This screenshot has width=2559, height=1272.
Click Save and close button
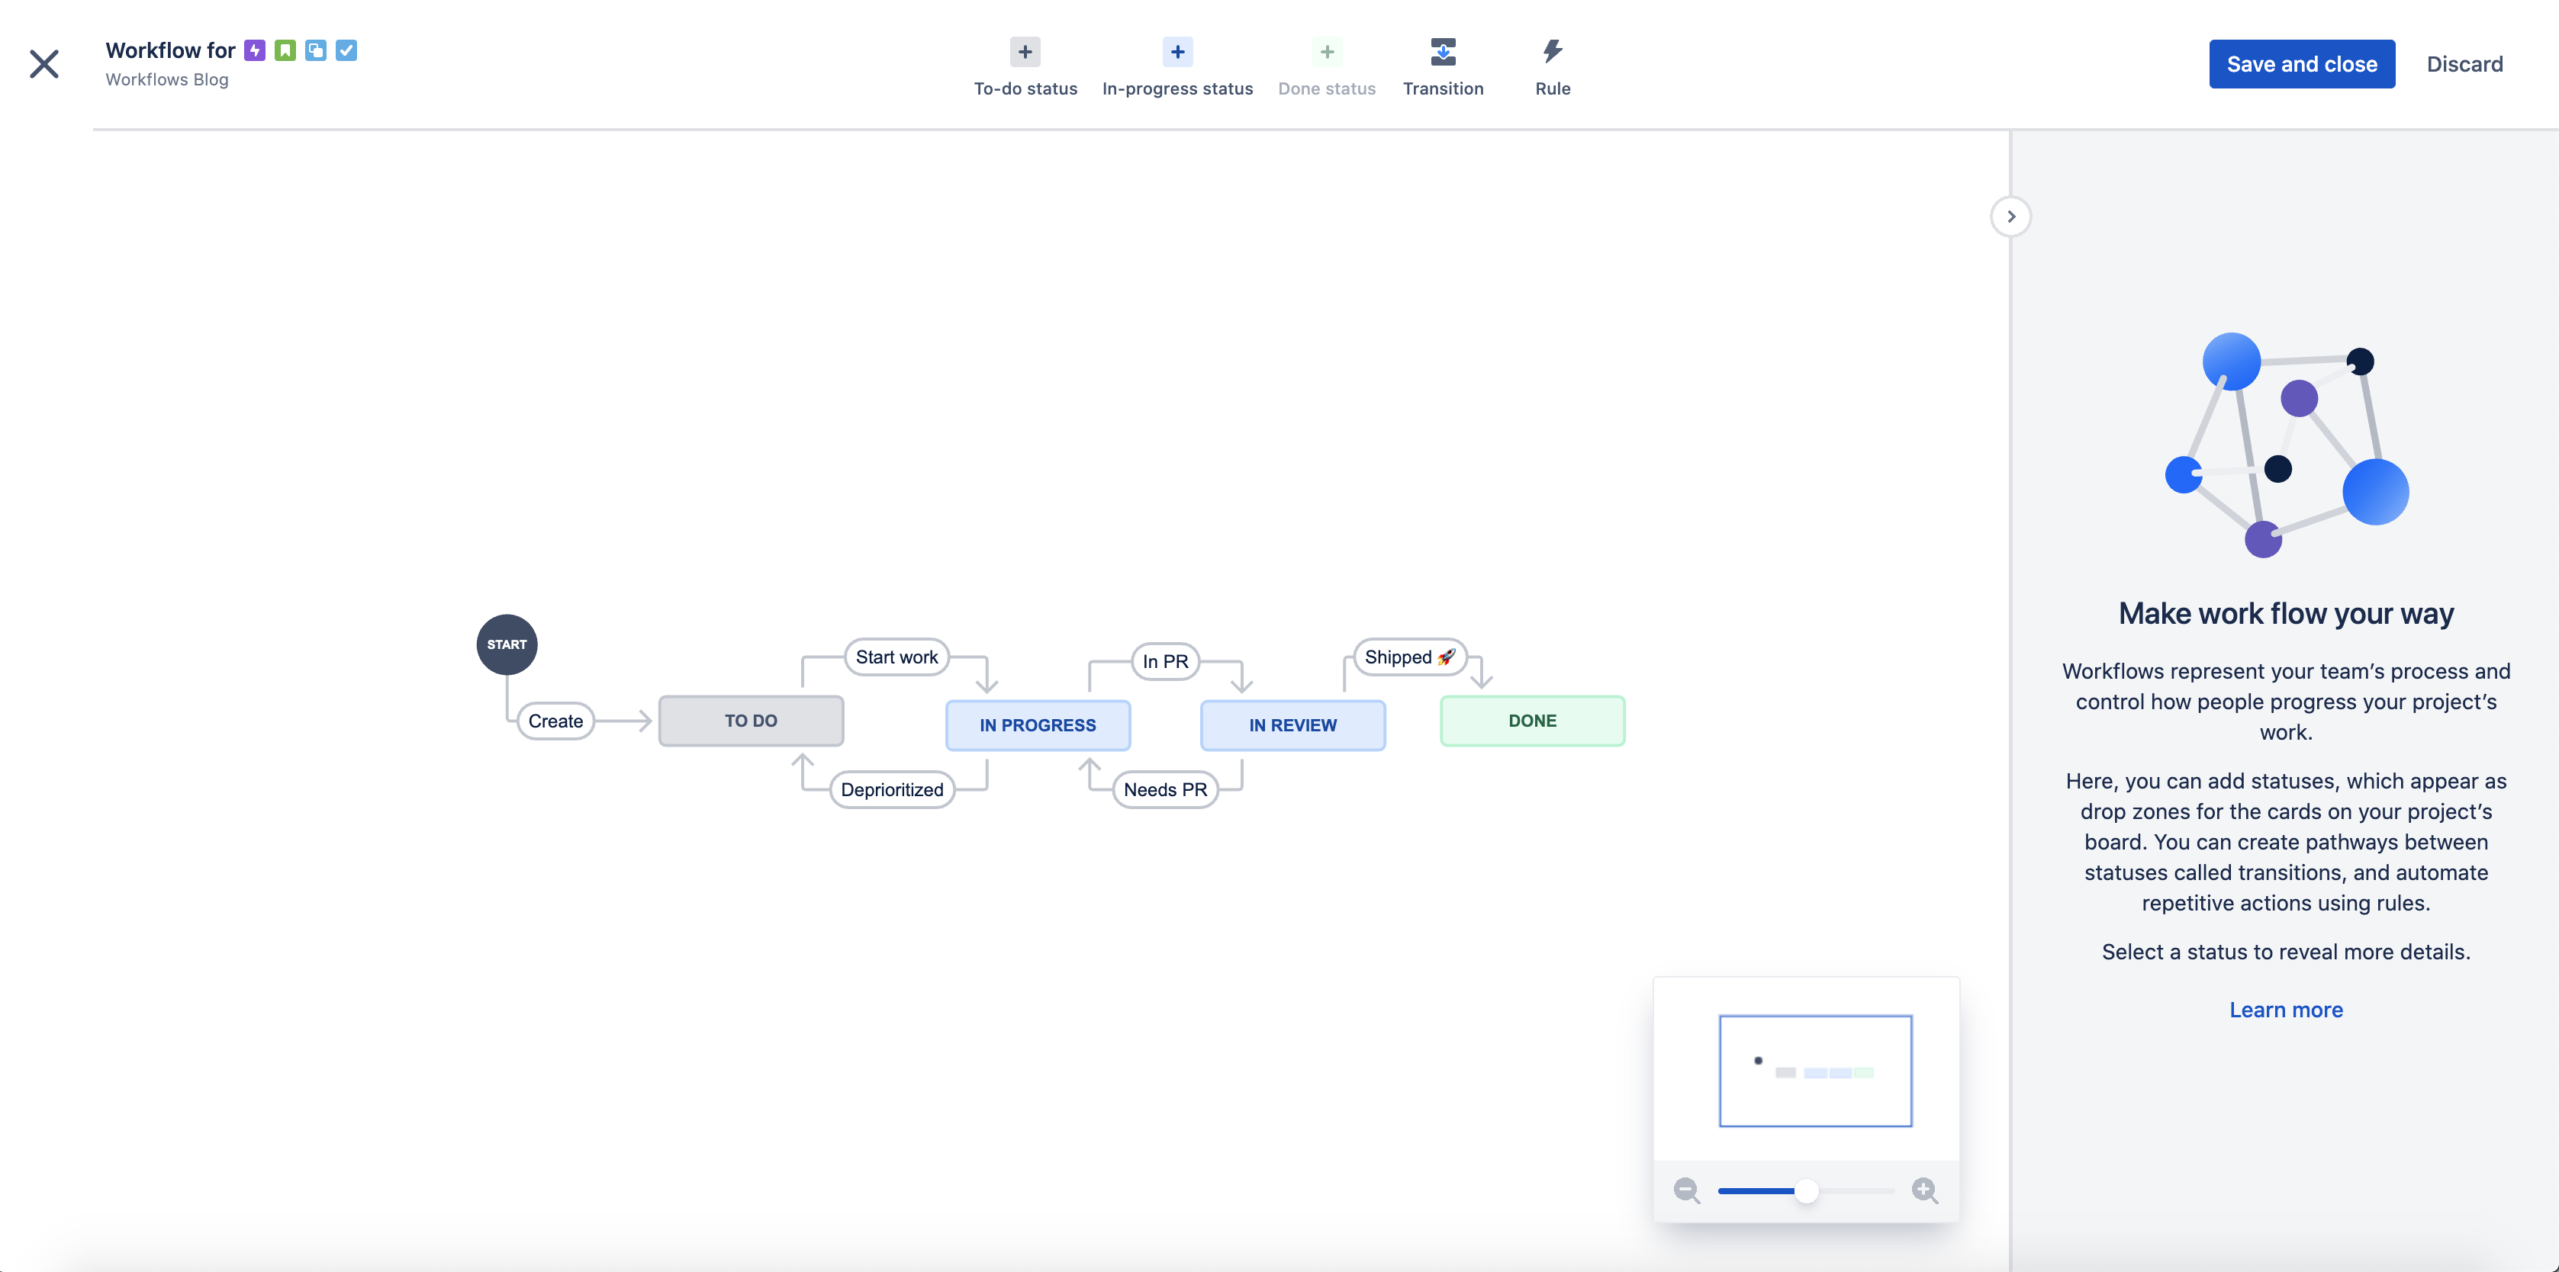(x=2302, y=63)
